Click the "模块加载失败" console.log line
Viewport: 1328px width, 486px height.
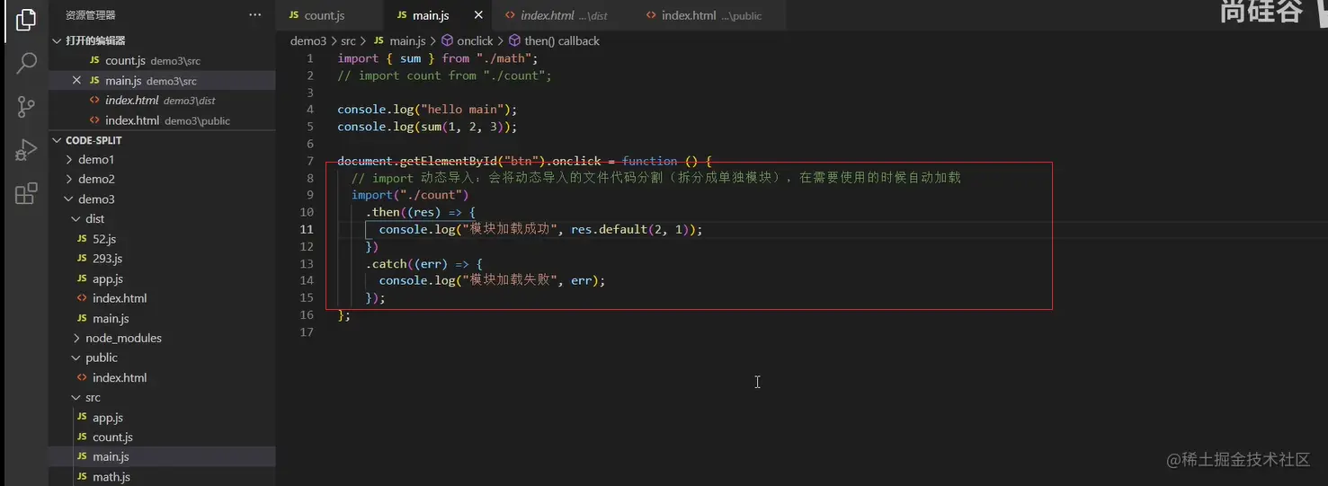pyautogui.click(x=492, y=280)
